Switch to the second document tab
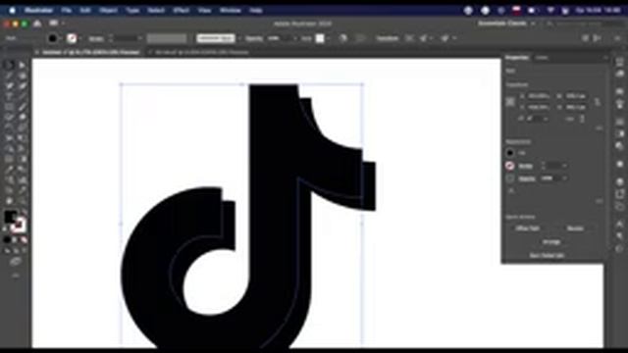 202,52
